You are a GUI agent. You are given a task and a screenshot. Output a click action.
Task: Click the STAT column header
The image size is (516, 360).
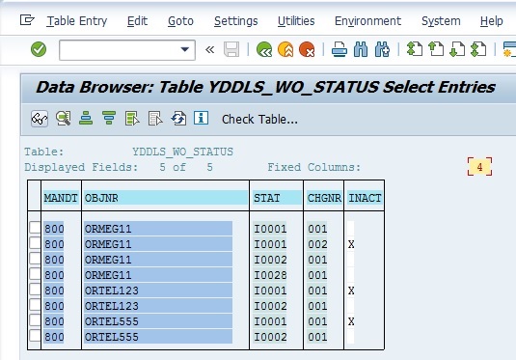(277, 198)
